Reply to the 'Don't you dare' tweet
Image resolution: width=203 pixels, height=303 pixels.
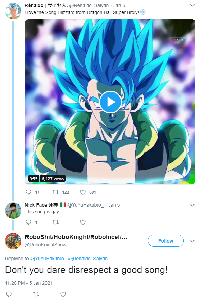tap(9, 294)
